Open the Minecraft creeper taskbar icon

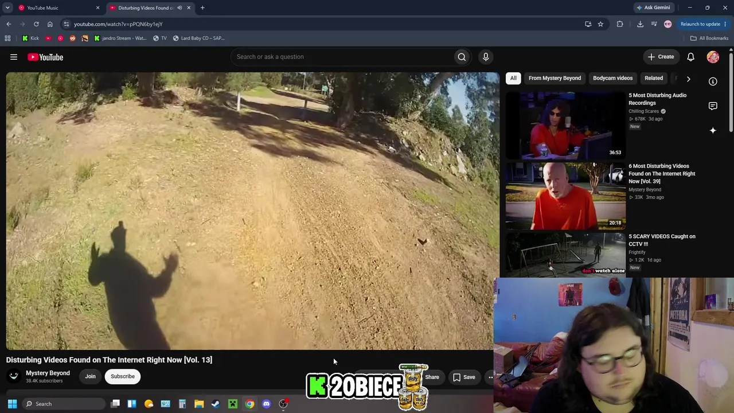tap(233, 404)
